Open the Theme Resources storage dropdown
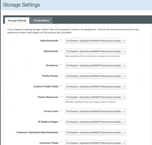152x145 pixels. (96, 97)
